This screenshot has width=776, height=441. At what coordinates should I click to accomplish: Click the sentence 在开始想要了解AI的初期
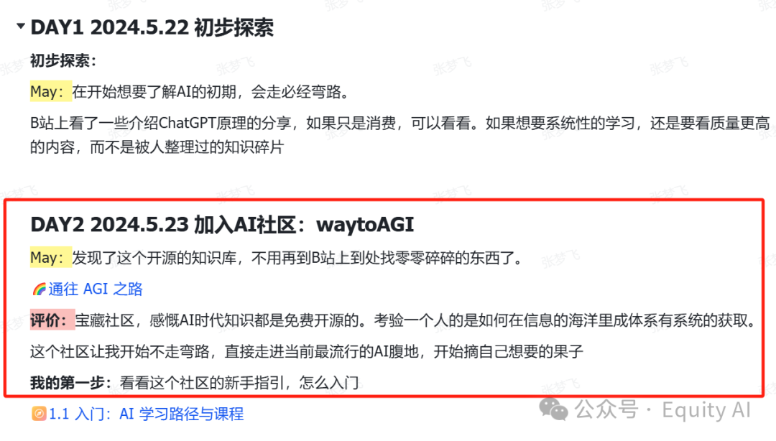[x=211, y=92]
